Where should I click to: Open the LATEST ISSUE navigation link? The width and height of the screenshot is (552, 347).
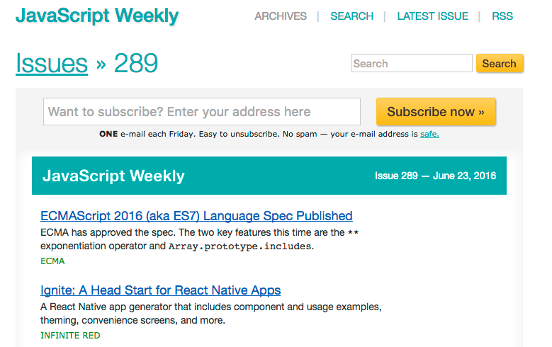(x=433, y=16)
